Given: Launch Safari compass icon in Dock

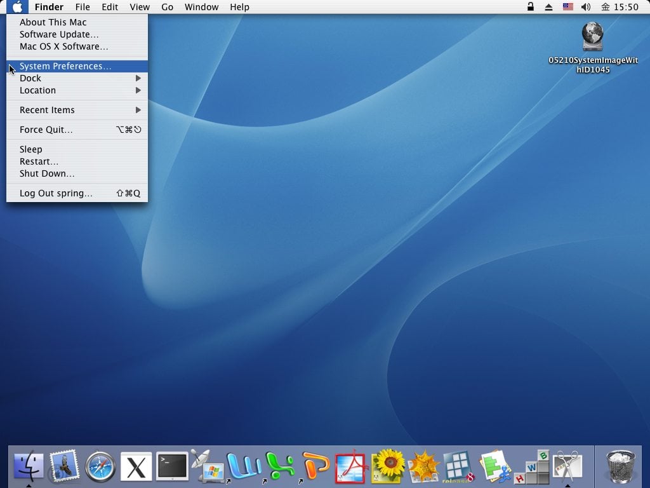Looking at the screenshot, I should point(100,467).
